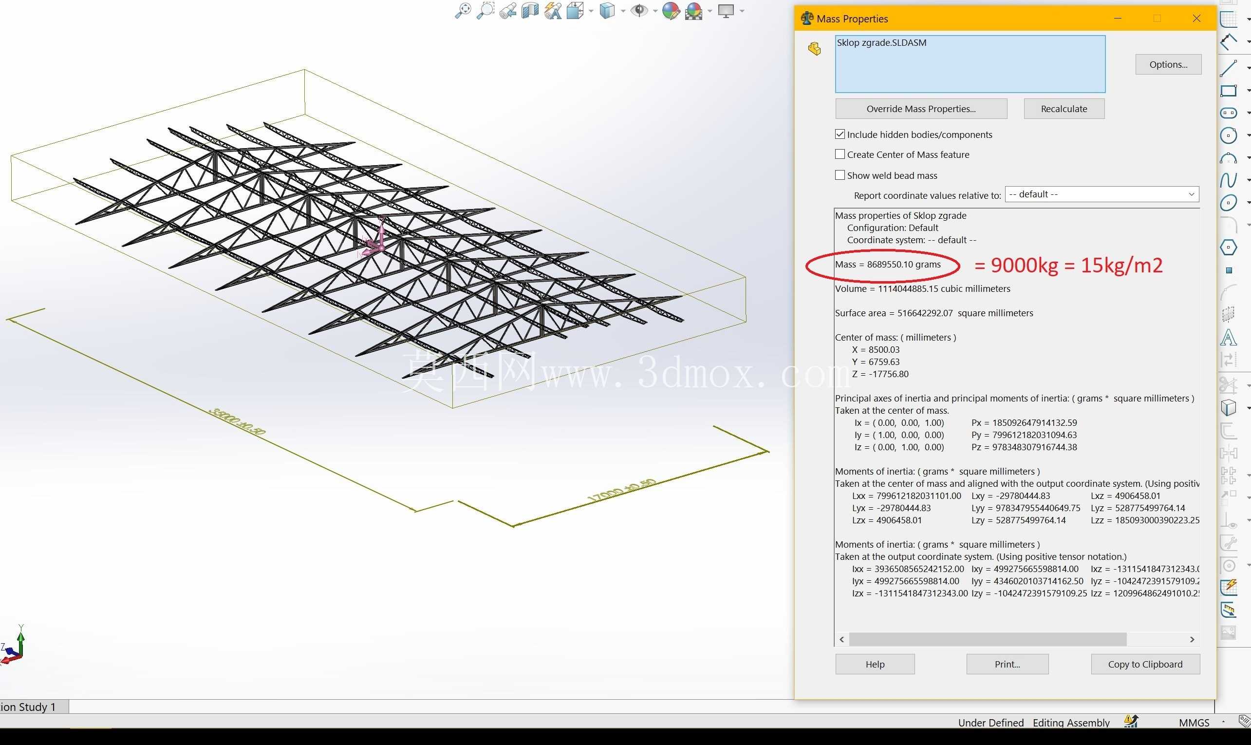
Task: Expand the View Settings monitor dropdown arrow
Action: coord(742,11)
